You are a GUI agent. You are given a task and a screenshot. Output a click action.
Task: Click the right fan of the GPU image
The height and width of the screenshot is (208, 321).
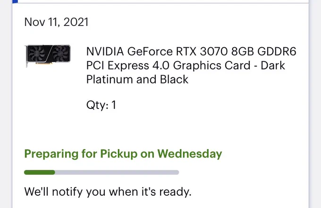tap(60, 53)
